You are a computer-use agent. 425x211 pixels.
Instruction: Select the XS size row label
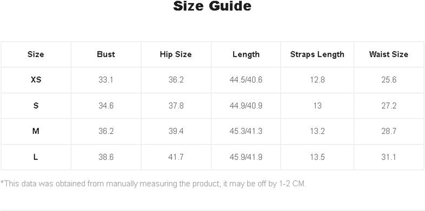click(36, 80)
